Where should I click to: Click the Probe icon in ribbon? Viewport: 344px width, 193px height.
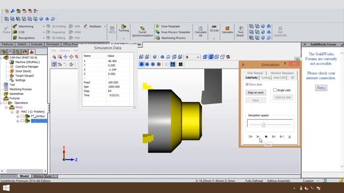(6, 30)
